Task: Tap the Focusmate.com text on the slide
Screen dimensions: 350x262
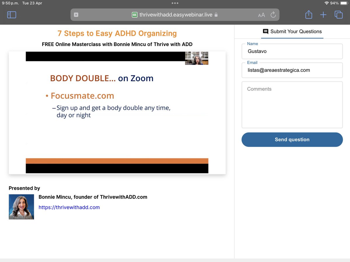Action: click(x=82, y=96)
